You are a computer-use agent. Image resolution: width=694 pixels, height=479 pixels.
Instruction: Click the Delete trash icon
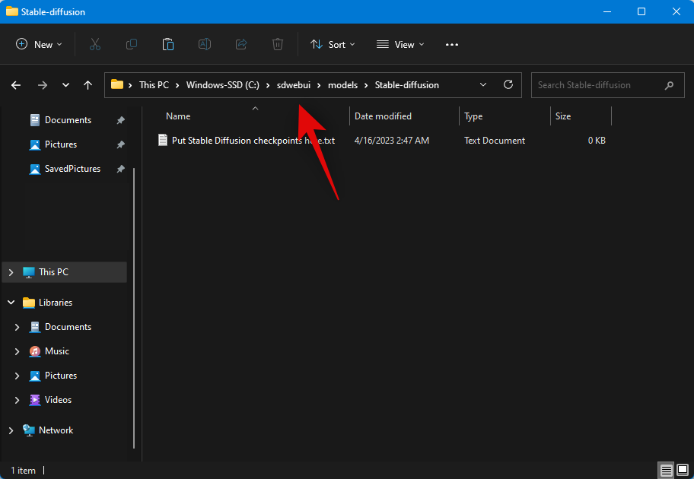[x=278, y=45]
